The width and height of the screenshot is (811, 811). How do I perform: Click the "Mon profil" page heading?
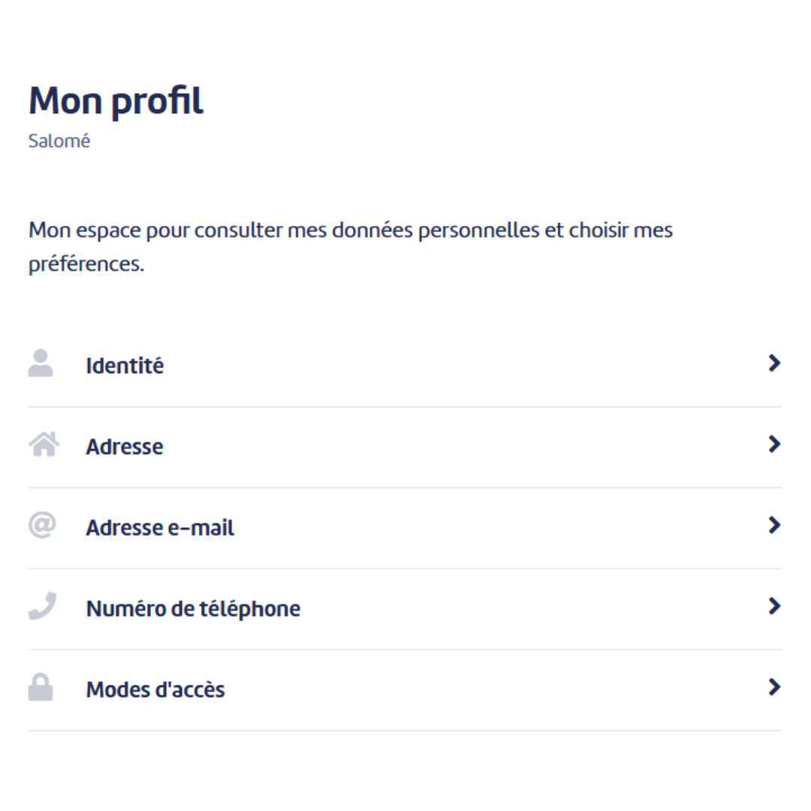116,101
